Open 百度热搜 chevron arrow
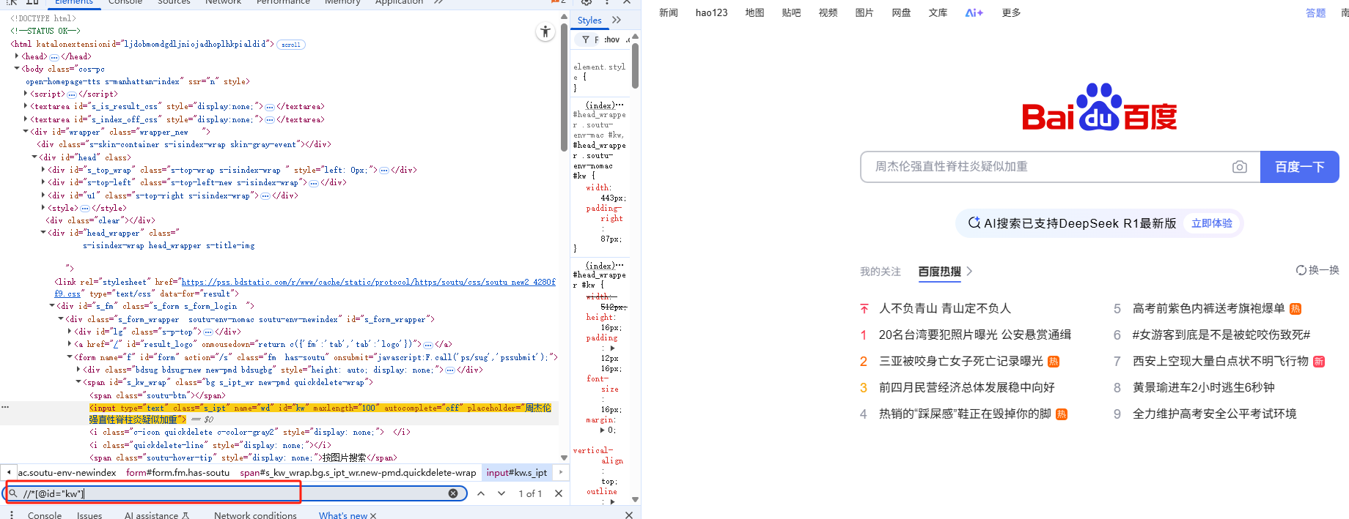The image size is (1349, 519). pyautogui.click(x=969, y=271)
